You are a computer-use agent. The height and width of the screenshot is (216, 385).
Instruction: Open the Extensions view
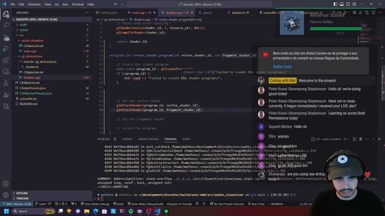click(5, 60)
